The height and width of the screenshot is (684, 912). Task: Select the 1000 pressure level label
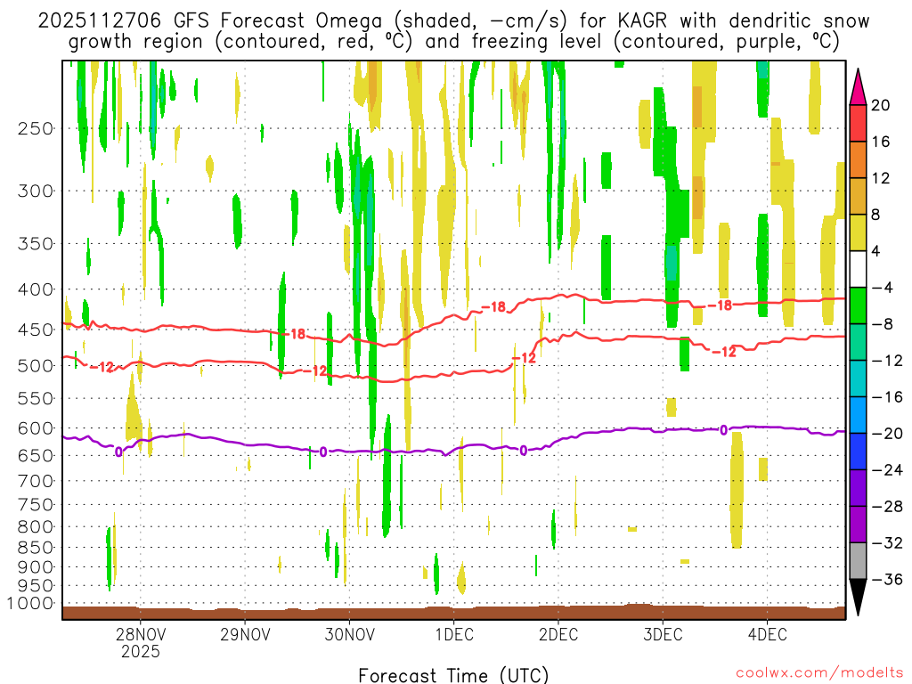click(x=30, y=604)
